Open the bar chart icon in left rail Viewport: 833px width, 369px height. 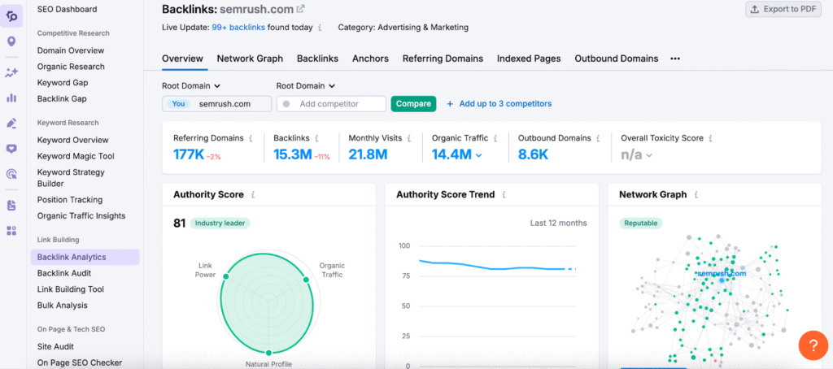11,98
